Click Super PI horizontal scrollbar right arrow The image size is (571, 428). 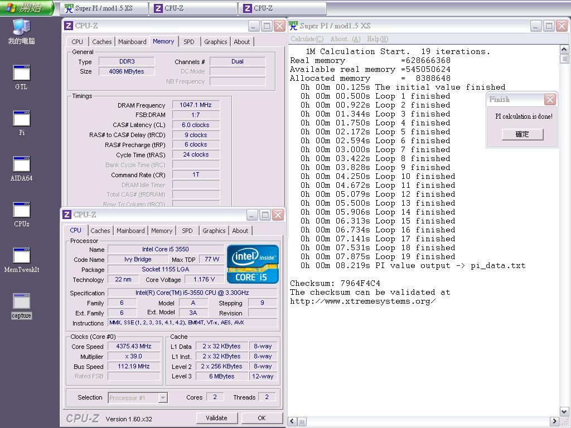click(x=554, y=421)
